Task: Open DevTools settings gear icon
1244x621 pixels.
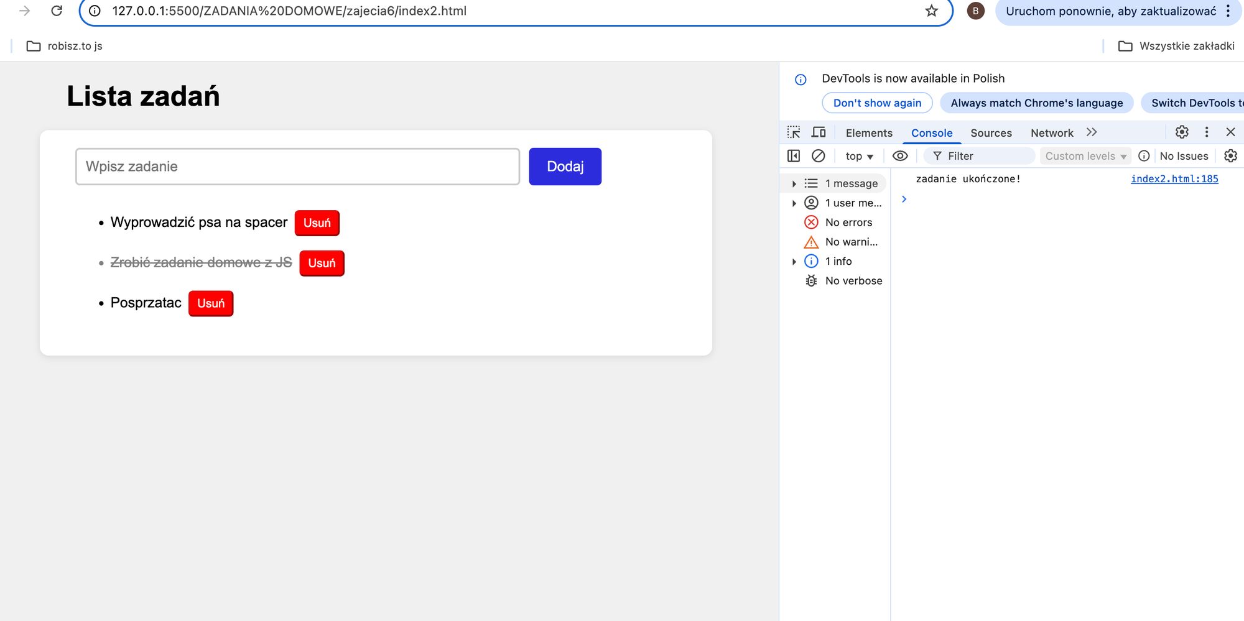Action: click(x=1182, y=132)
